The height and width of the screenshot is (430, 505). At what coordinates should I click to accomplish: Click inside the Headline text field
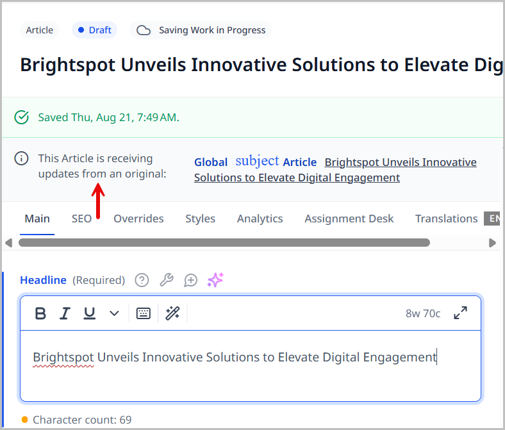[250, 365]
